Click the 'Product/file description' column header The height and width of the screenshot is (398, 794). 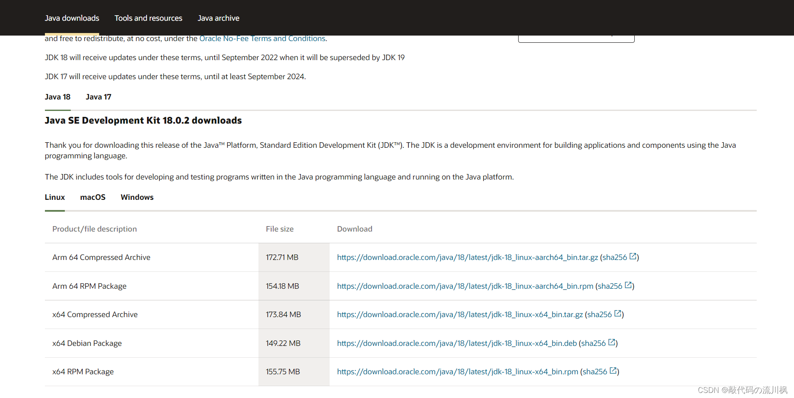(94, 229)
